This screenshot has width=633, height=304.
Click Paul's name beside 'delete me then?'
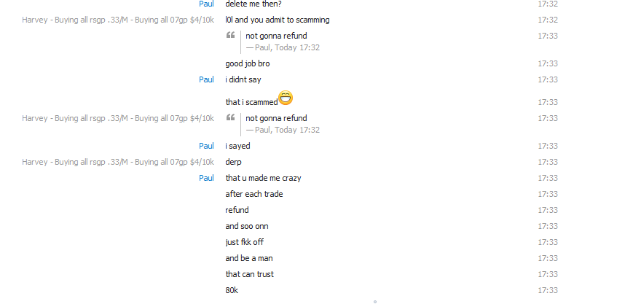[x=206, y=4]
